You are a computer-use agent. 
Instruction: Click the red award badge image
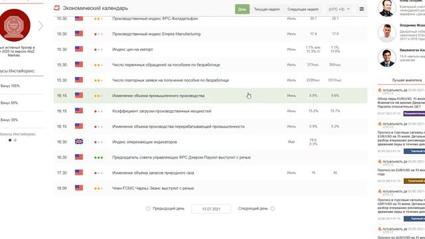coord(15,25)
